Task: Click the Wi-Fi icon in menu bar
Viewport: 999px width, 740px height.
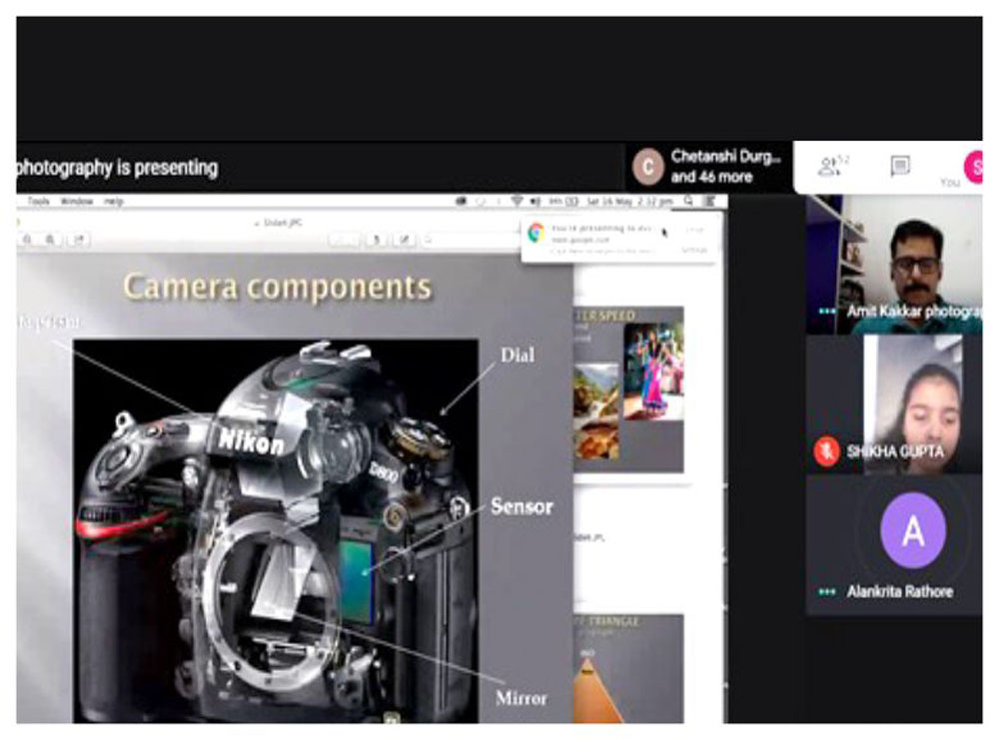Action: [516, 201]
